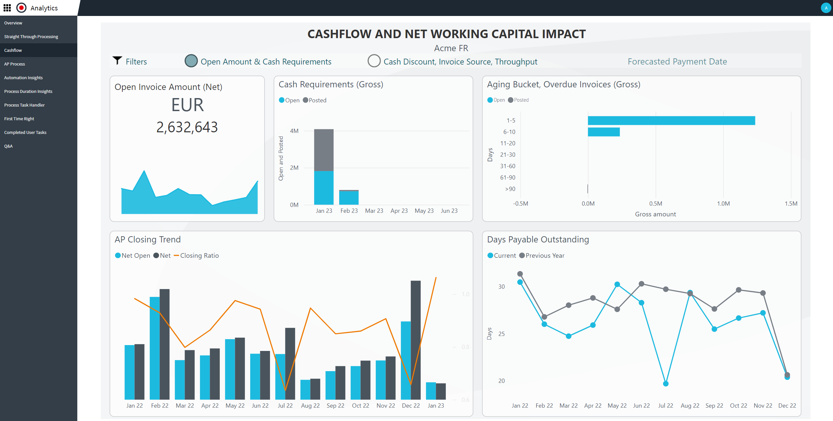This screenshot has width=833, height=421.
Task: Open the Filters funnel icon
Action: [x=117, y=60]
